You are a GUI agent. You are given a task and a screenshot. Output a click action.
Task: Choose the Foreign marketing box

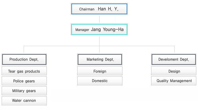(100, 71)
